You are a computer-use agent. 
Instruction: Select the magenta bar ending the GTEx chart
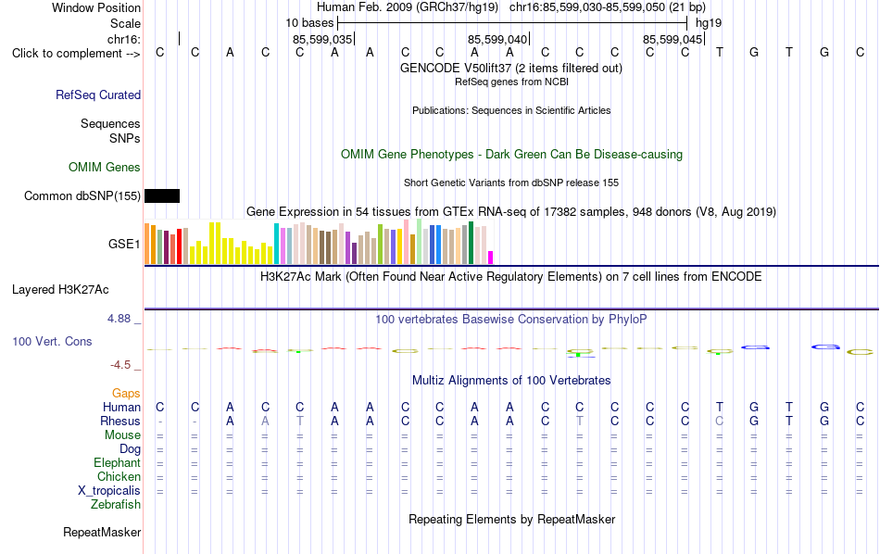(491, 258)
